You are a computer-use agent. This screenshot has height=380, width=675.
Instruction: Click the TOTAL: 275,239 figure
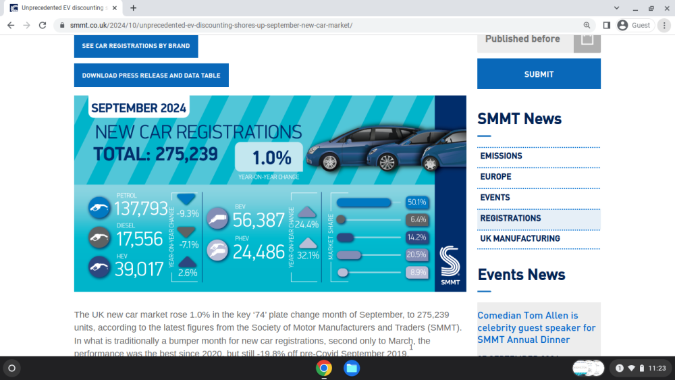click(156, 154)
